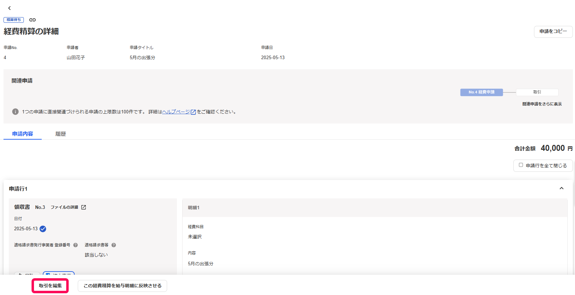Click the 取引を編集 button
The width and height of the screenshot is (575, 295).
pyautogui.click(x=50, y=286)
